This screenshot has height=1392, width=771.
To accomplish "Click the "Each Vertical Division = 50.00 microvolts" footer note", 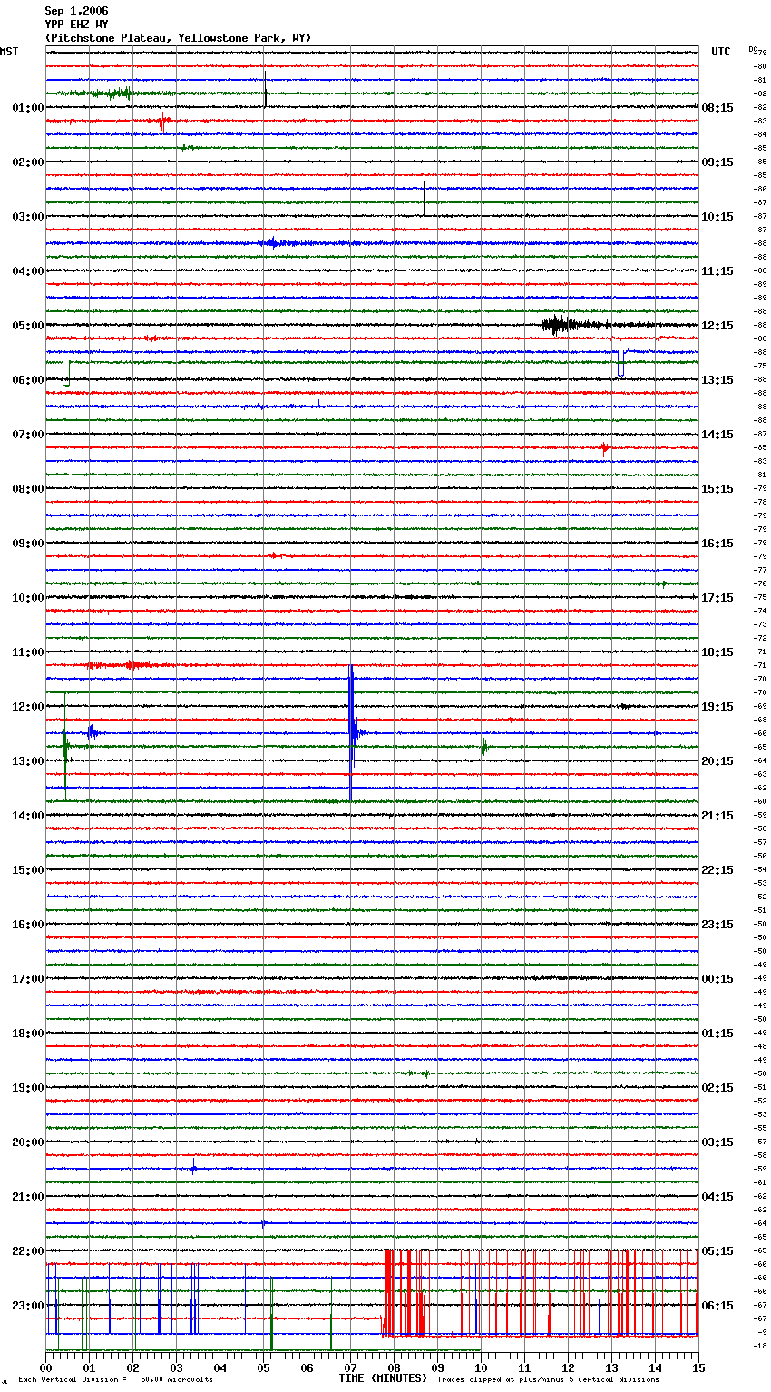I will 116,1379.
